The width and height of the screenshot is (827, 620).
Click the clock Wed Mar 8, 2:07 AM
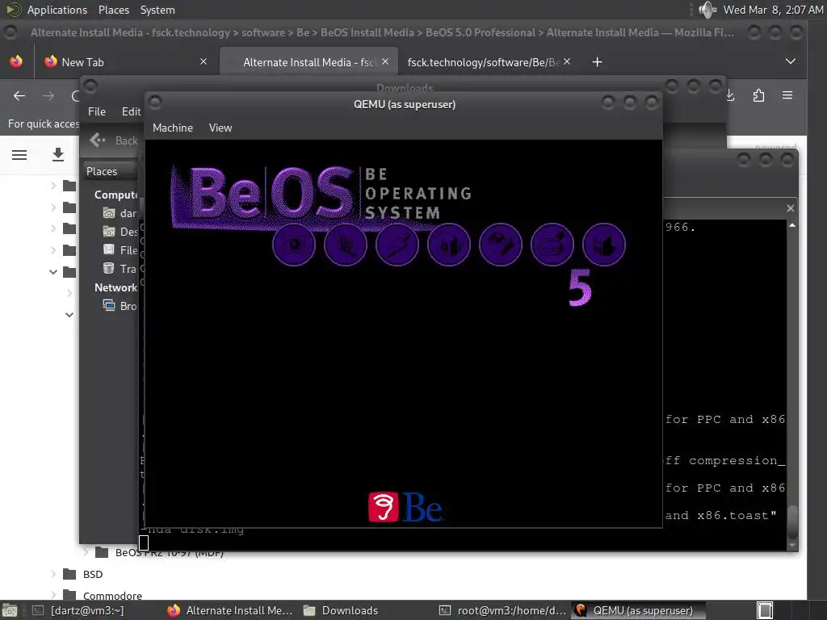click(x=773, y=10)
